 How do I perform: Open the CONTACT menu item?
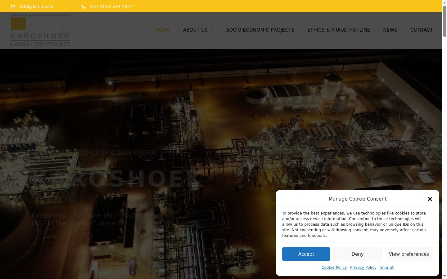422,30
